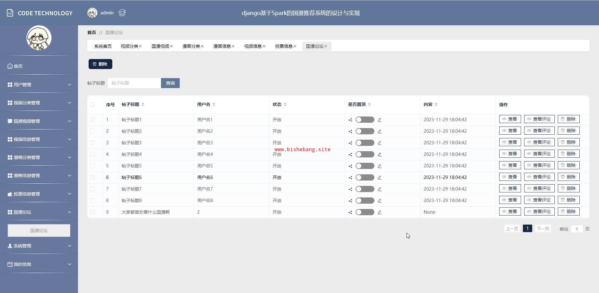Viewport: 599px width, 293px height.
Task: Sort the table by 帖子标题 column arrows
Action: click(143, 104)
